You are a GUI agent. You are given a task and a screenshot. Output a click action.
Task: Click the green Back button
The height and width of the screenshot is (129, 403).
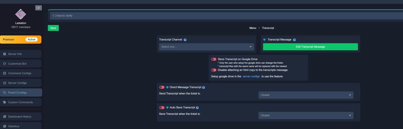pos(53,28)
